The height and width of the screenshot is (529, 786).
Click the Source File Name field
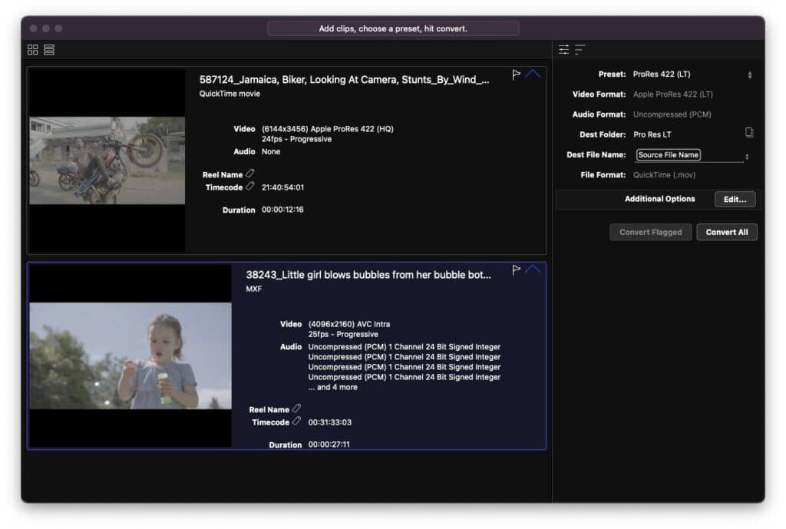[x=667, y=154]
